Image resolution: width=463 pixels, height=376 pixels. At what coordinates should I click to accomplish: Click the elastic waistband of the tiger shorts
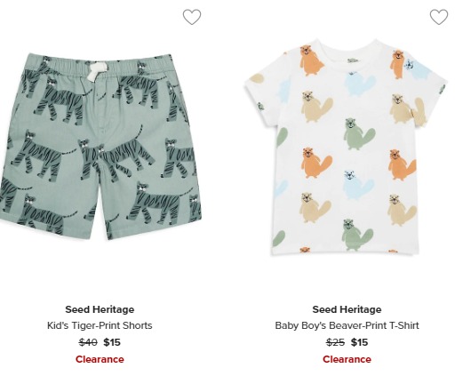pyautogui.click(x=100, y=65)
